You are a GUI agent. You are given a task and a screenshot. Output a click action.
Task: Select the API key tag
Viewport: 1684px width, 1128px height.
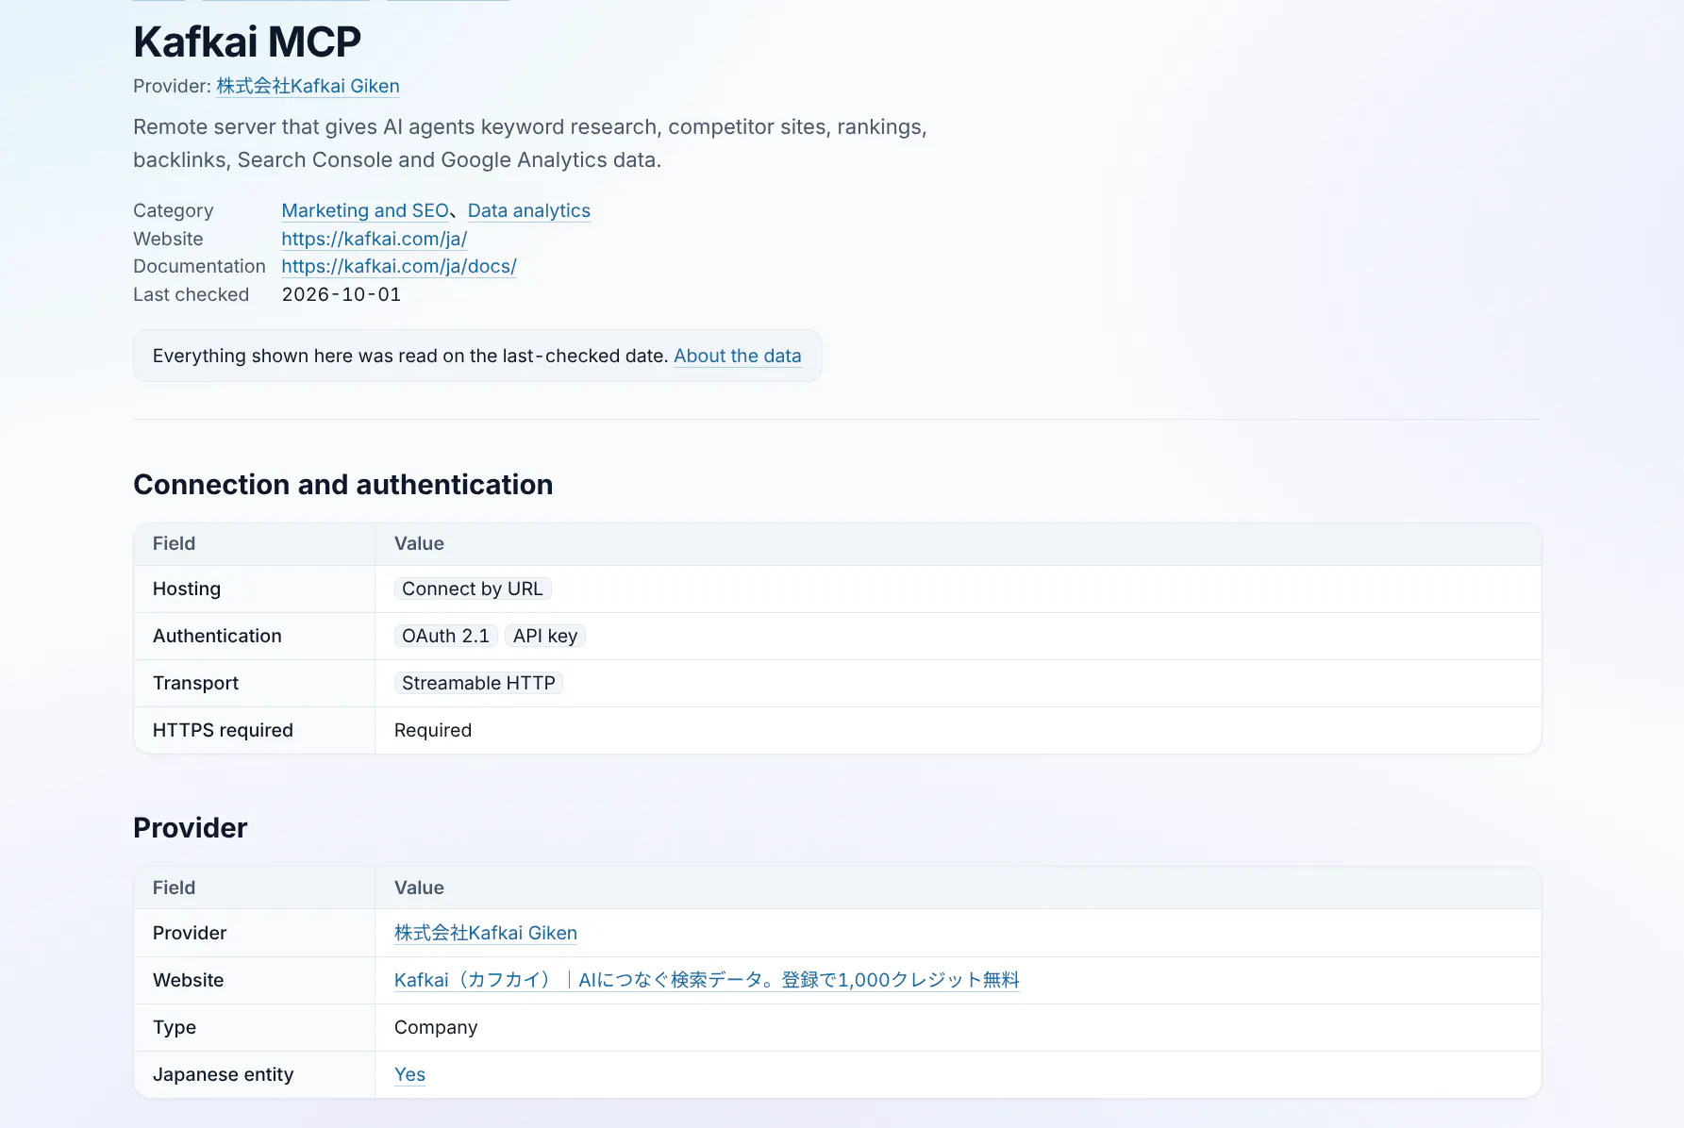point(545,636)
